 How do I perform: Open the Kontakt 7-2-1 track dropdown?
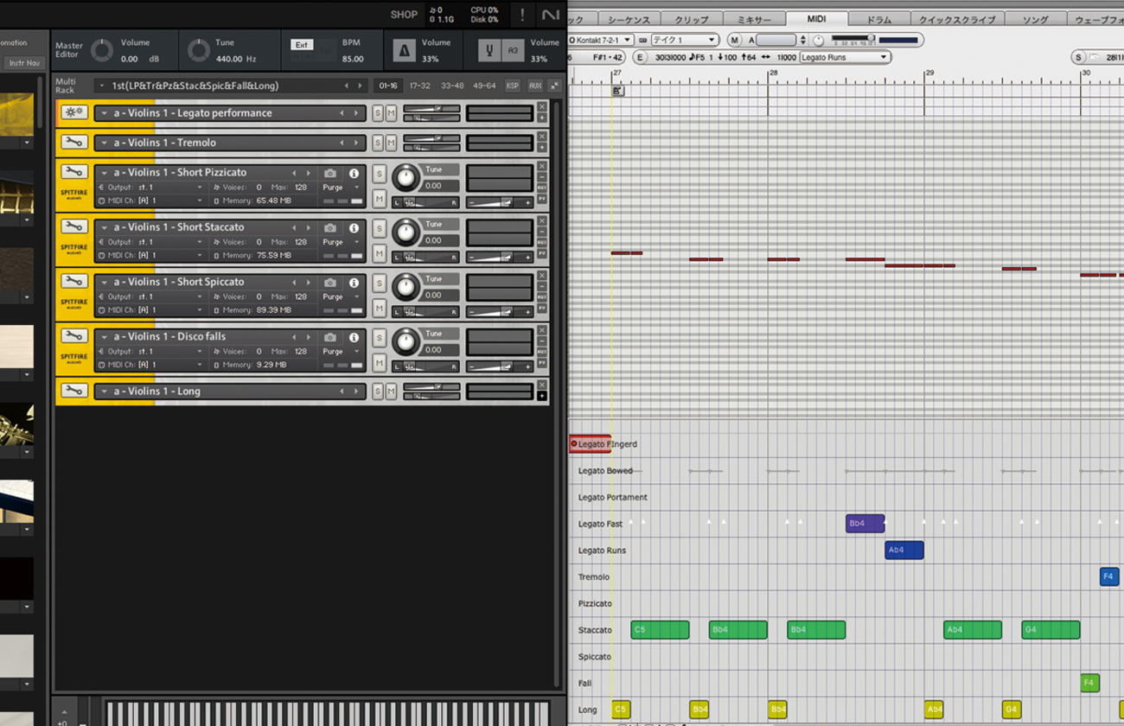[x=602, y=40]
